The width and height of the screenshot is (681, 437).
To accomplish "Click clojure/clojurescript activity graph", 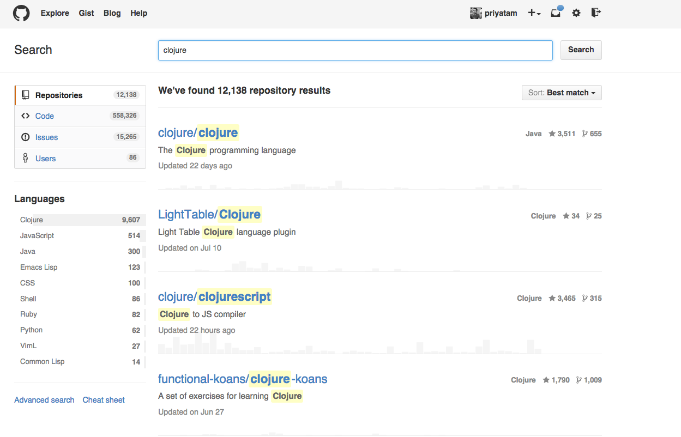I will tap(380, 344).
